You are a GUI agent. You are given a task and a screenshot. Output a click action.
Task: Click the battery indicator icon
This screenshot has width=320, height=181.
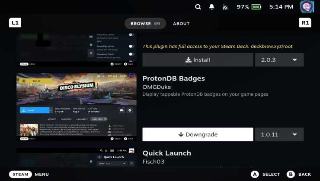coord(256,7)
